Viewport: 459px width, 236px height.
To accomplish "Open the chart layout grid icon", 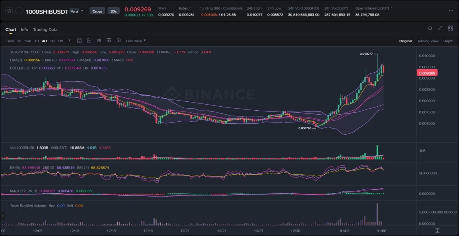I will click(x=450, y=28).
